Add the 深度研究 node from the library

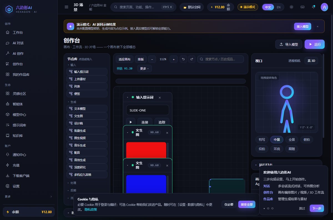87,167
